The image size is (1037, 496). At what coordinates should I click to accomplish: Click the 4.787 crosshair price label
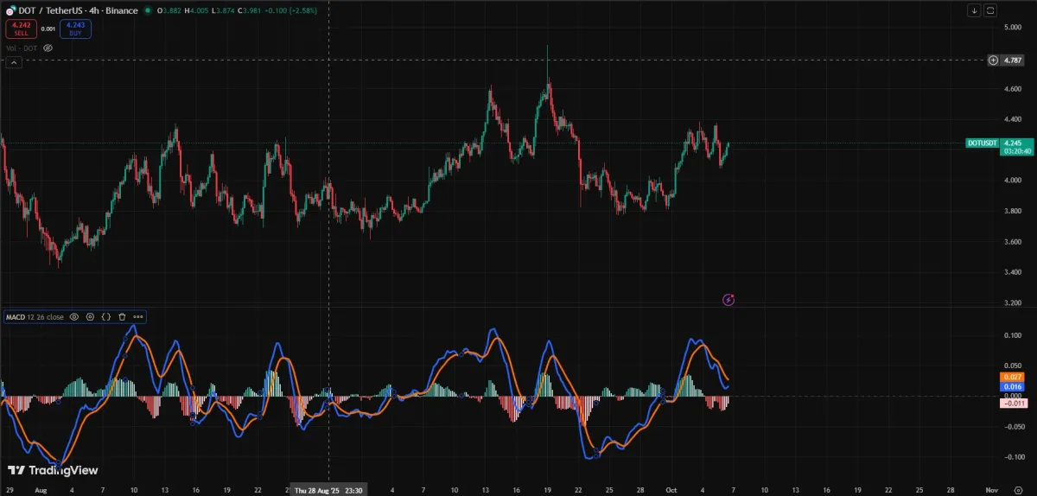coord(1014,60)
